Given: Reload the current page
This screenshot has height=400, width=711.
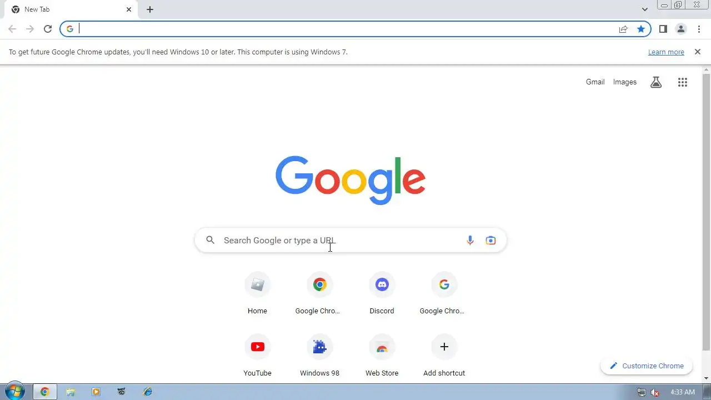Looking at the screenshot, I should coord(48,29).
